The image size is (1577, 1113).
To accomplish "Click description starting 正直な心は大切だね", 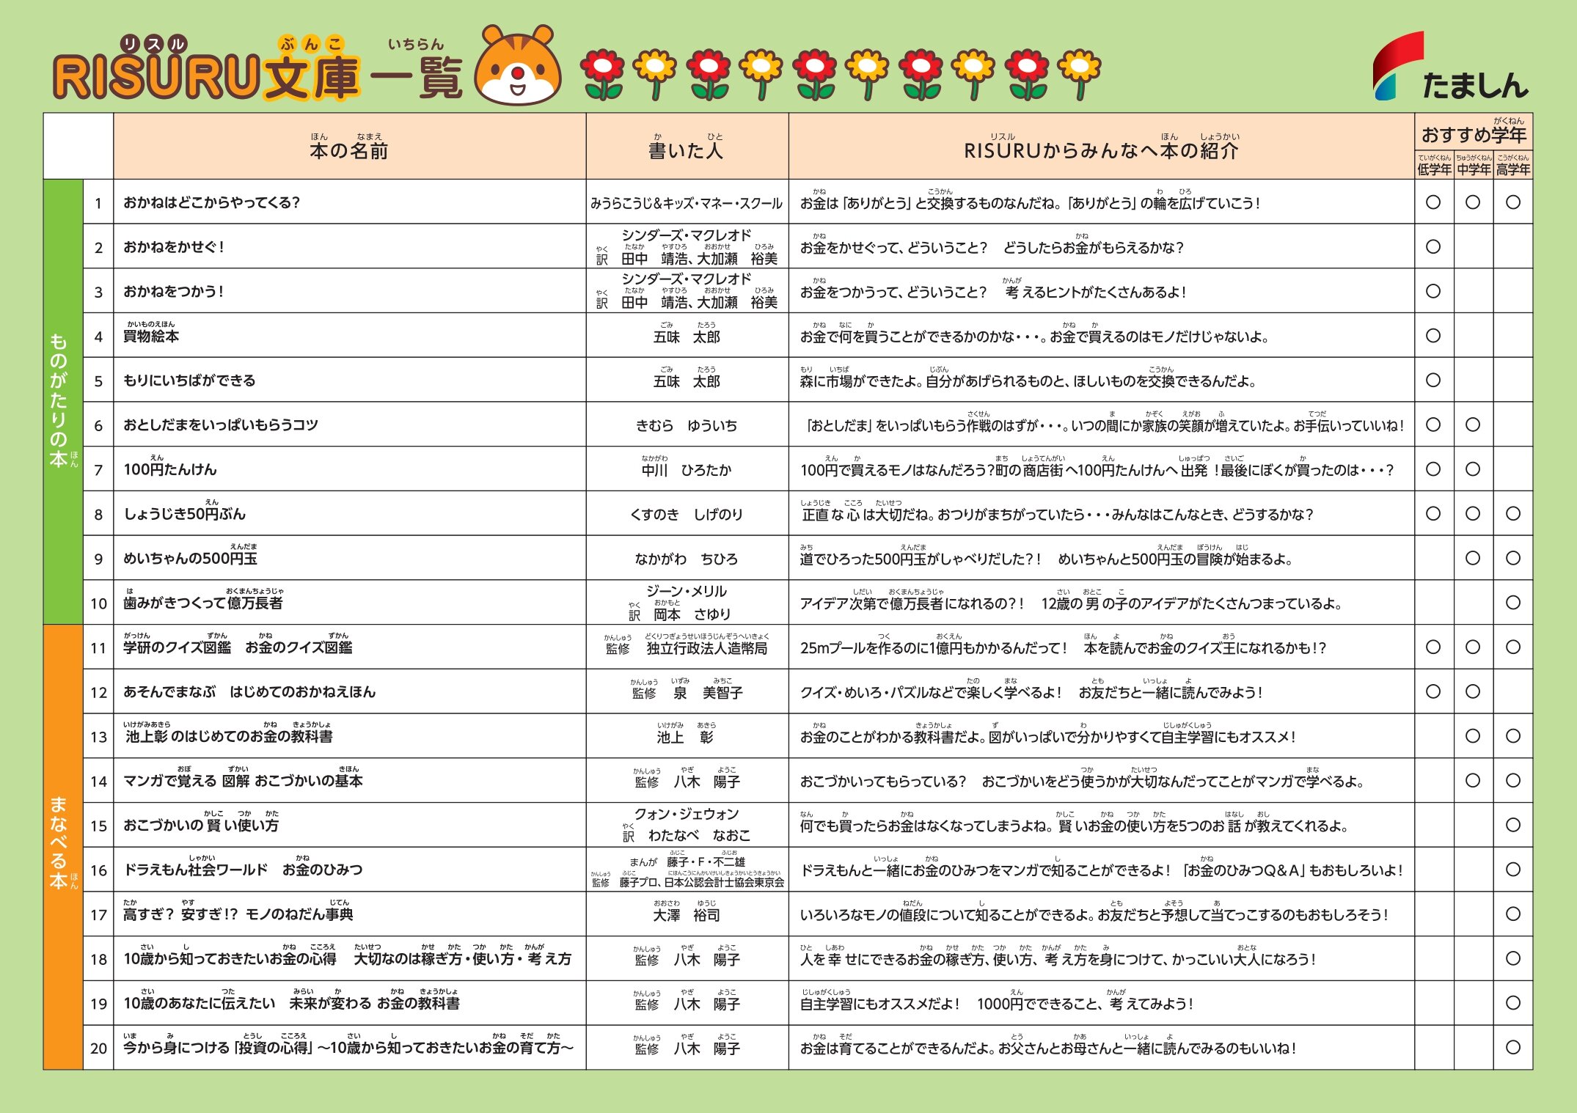I will coord(1056,512).
